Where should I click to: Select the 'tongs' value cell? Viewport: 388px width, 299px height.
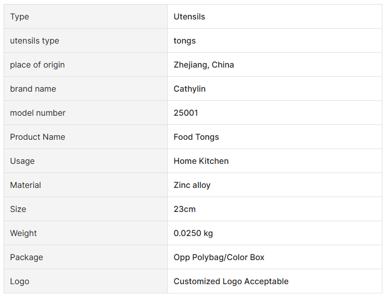(185, 41)
